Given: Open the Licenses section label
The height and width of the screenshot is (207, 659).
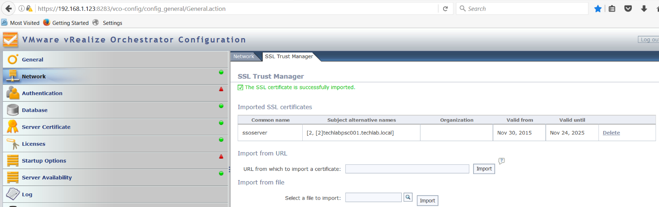Looking at the screenshot, I should (34, 144).
